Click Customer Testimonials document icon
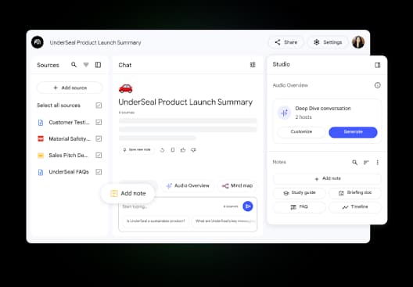413x287 pixels. pos(41,123)
